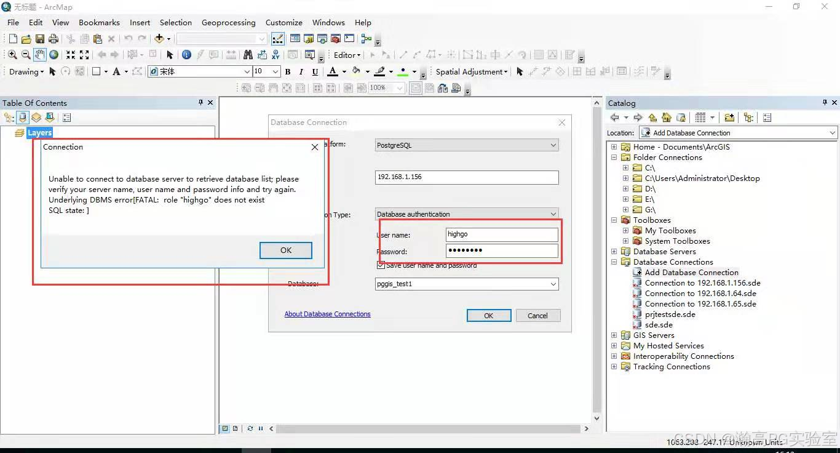Screen dimensions: 840x453
Task: Open the Python window
Action: (x=349, y=39)
